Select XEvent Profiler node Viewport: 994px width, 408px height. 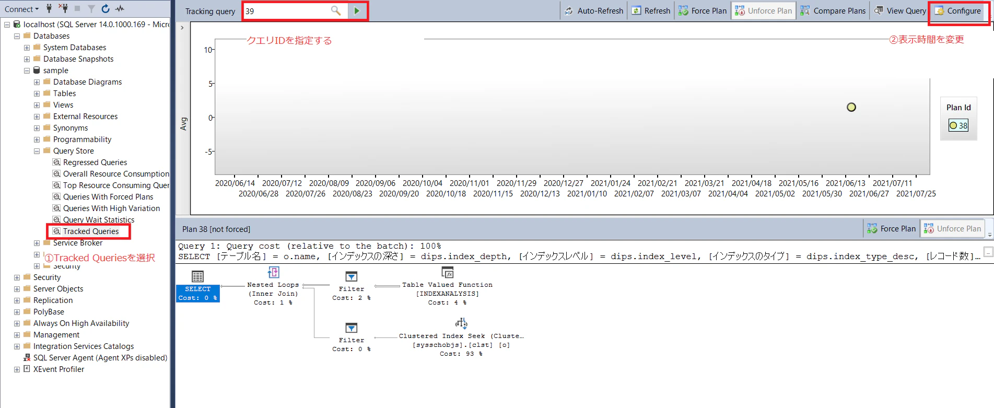click(x=59, y=369)
